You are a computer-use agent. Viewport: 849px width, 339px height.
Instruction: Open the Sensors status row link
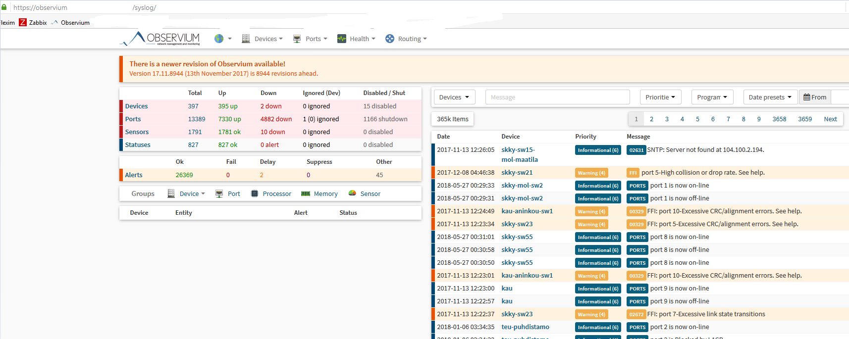(x=137, y=132)
